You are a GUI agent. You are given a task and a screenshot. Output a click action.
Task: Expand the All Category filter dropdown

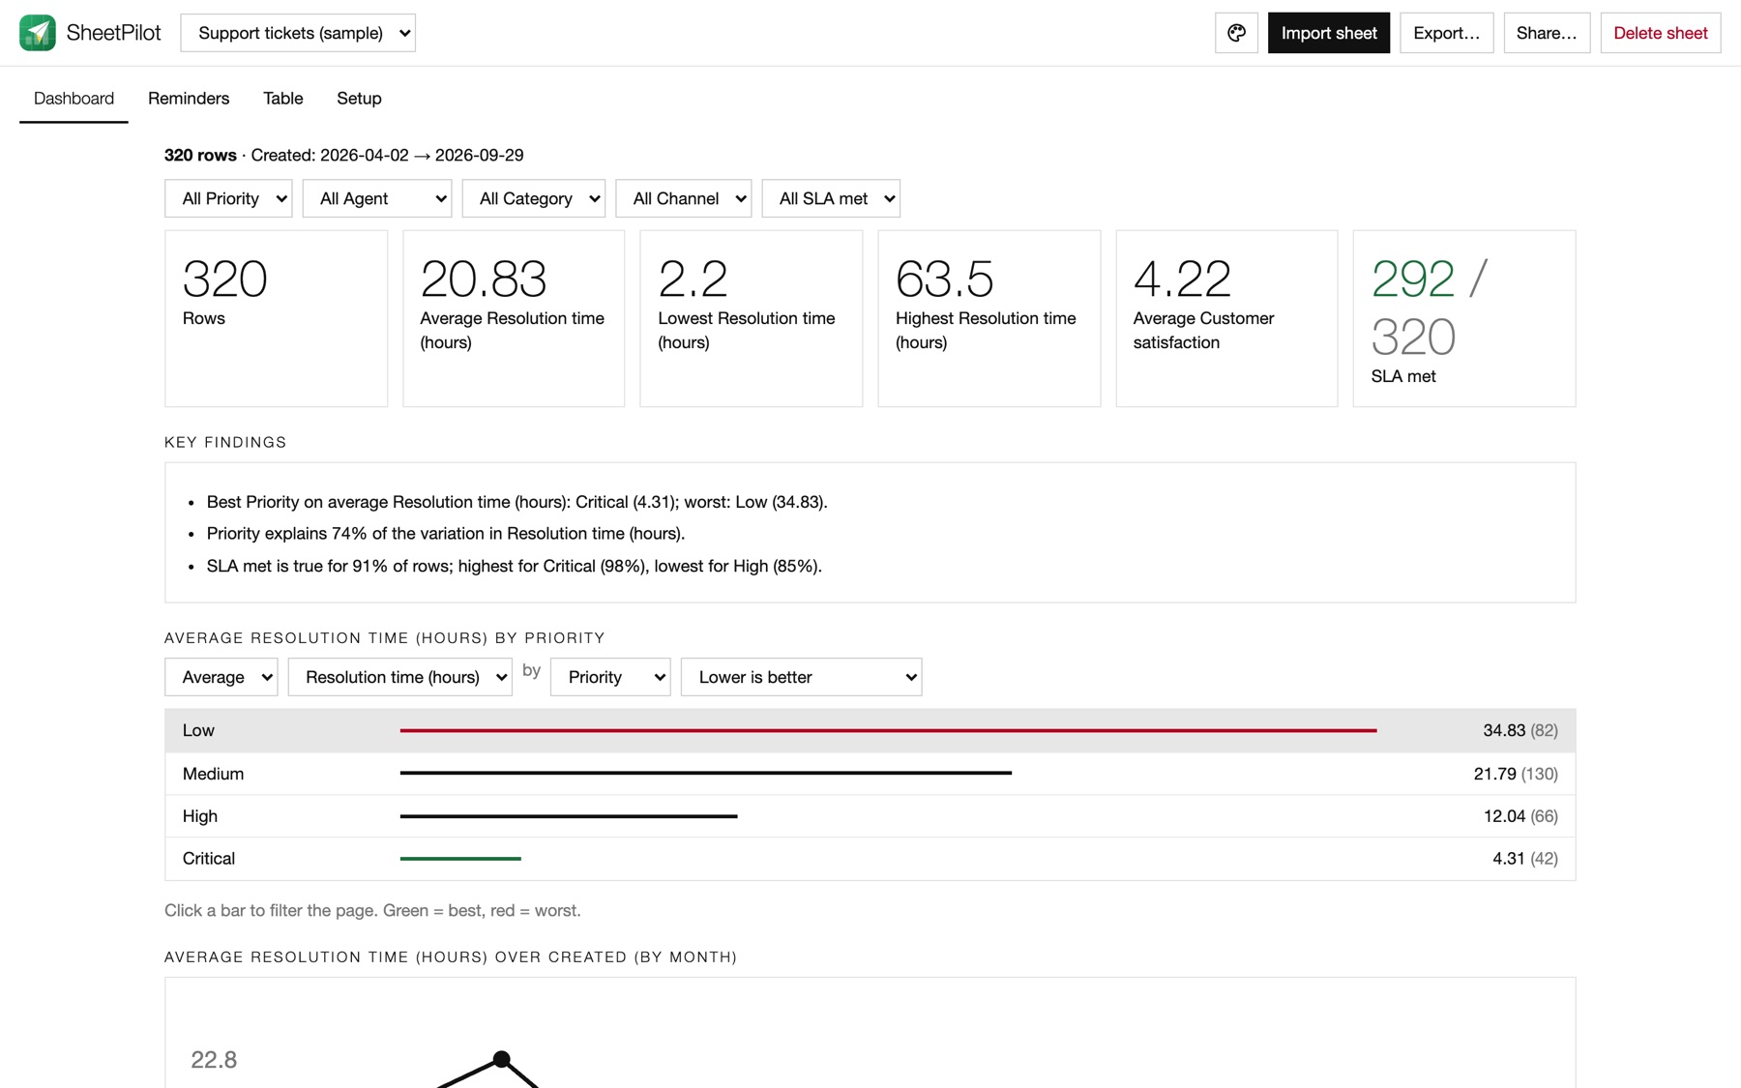click(533, 198)
